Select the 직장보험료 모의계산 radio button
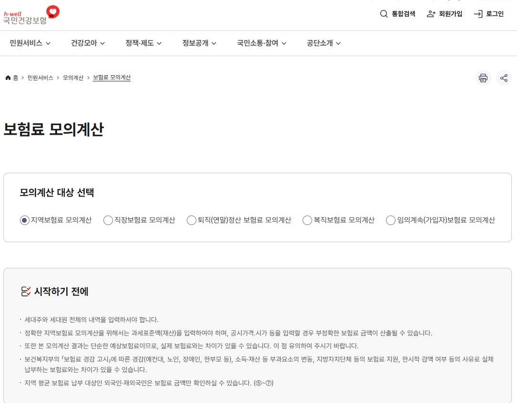The width and height of the screenshot is (517, 403). coord(108,220)
